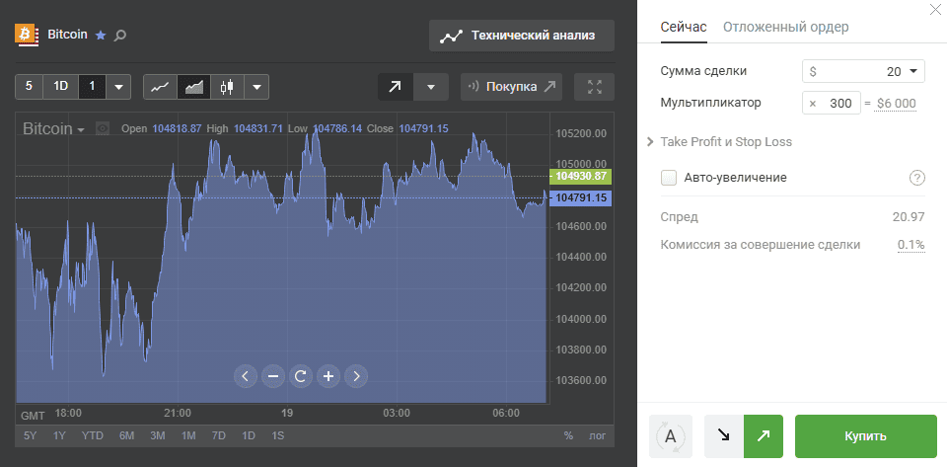Select the 1 interval button

93,87
